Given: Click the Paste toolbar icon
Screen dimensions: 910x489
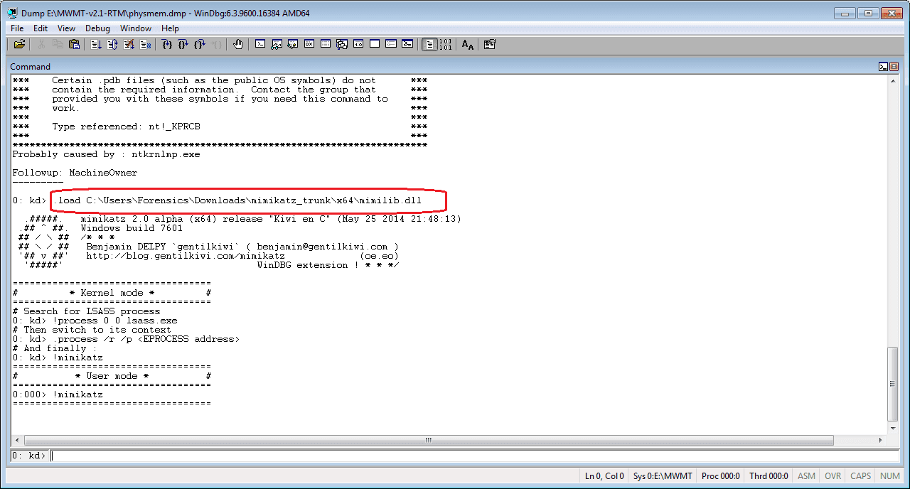Looking at the screenshot, I should [x=74, y=44].
